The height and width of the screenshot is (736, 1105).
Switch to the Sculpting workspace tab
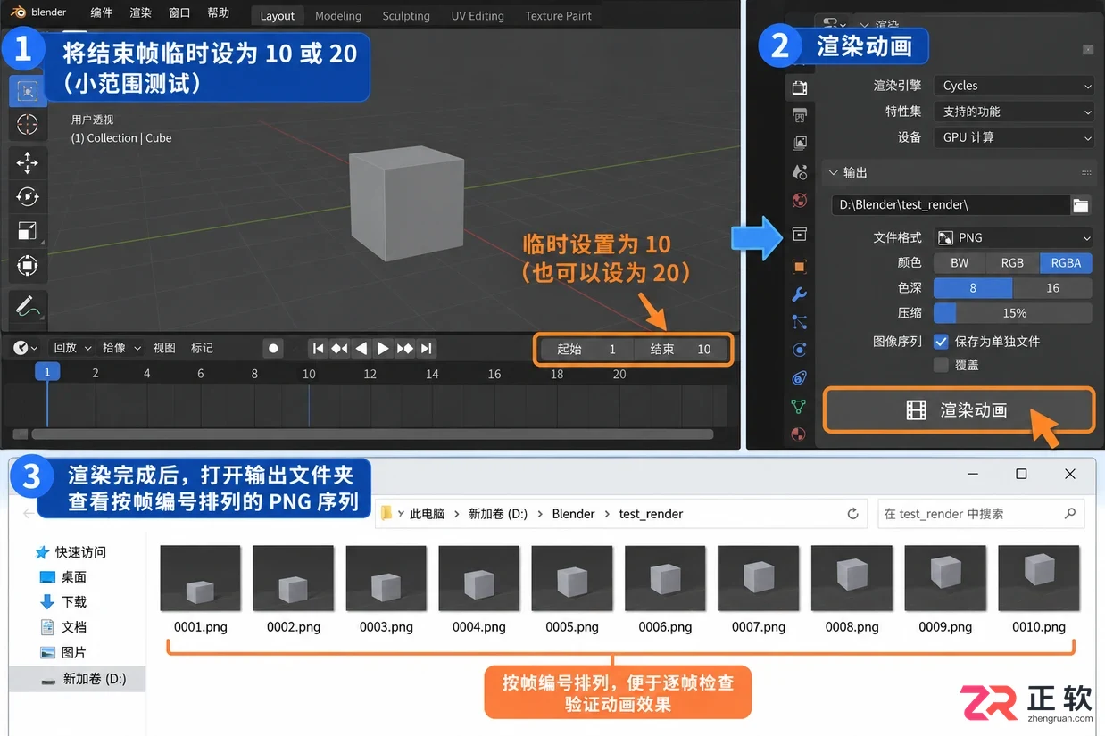(406, 16)
